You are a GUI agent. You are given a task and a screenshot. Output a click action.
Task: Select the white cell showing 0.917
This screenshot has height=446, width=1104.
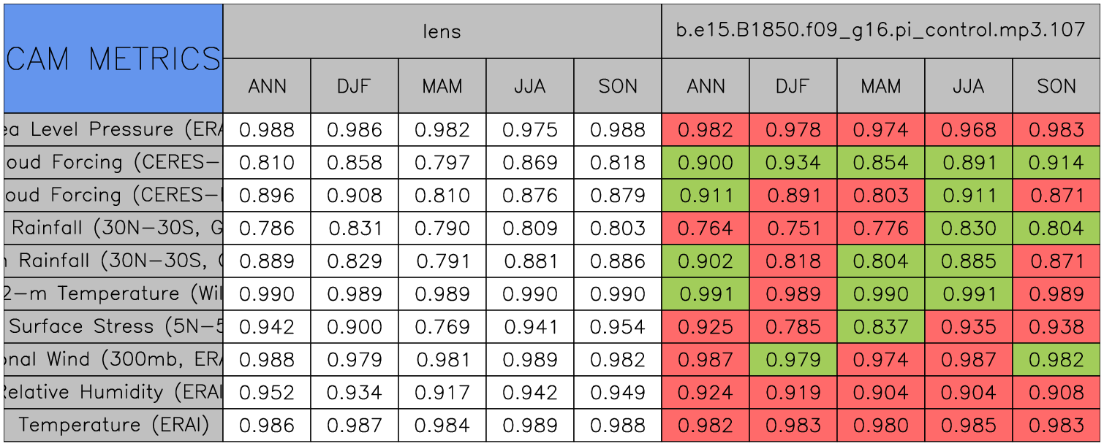pos(442,392)
